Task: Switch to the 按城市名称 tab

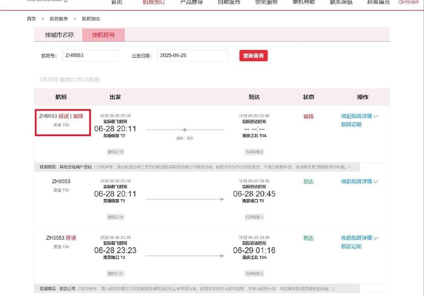Action: 59,35
